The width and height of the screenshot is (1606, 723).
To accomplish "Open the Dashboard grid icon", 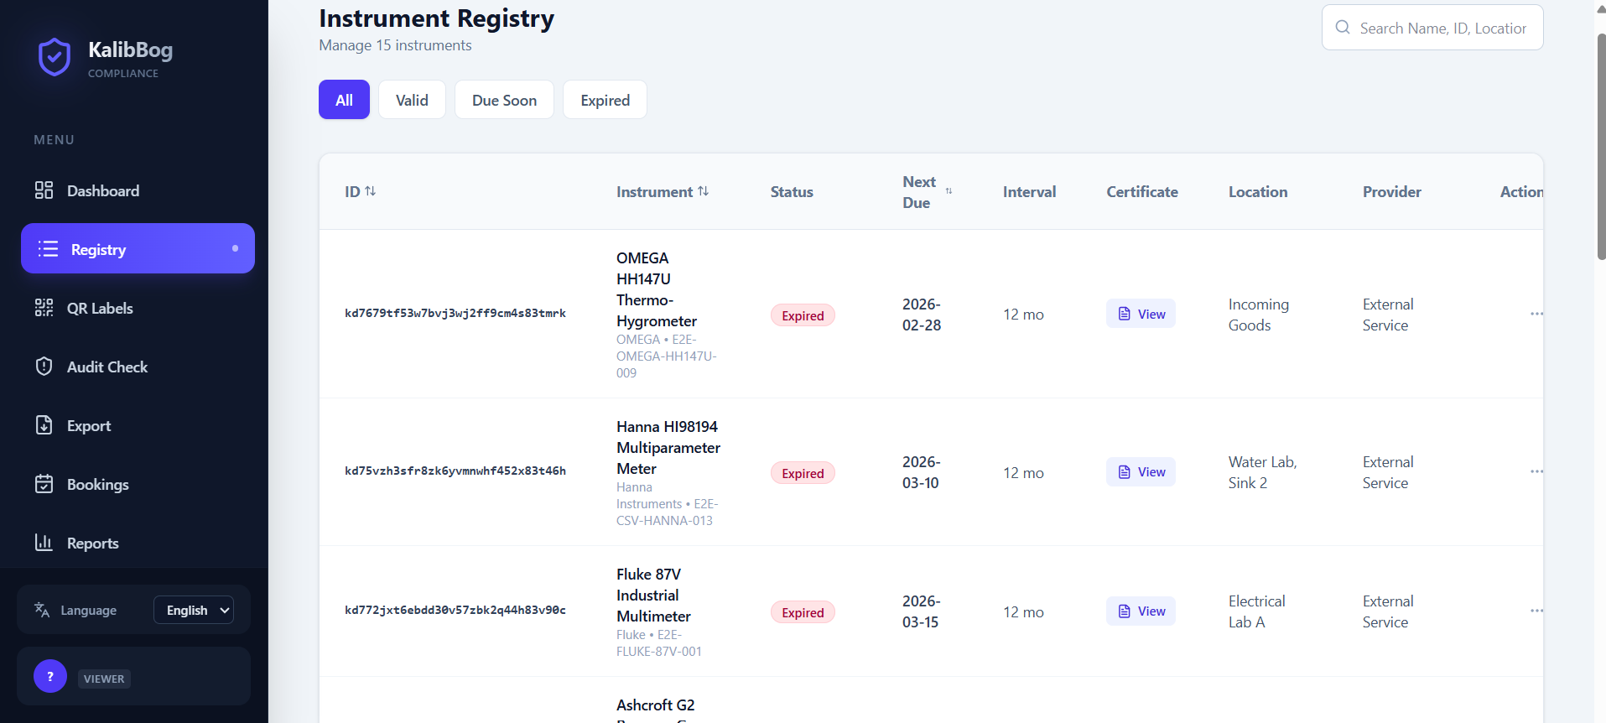I will [x=44, y=190].
